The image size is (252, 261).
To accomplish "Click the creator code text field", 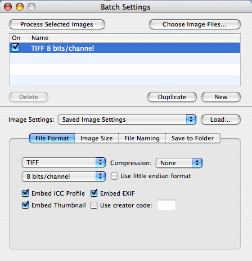I will click(x=166, y=205).
